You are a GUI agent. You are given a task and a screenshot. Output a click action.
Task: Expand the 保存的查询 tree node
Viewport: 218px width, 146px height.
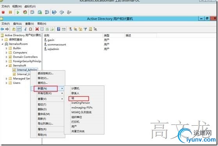click(x=2, y=40)
